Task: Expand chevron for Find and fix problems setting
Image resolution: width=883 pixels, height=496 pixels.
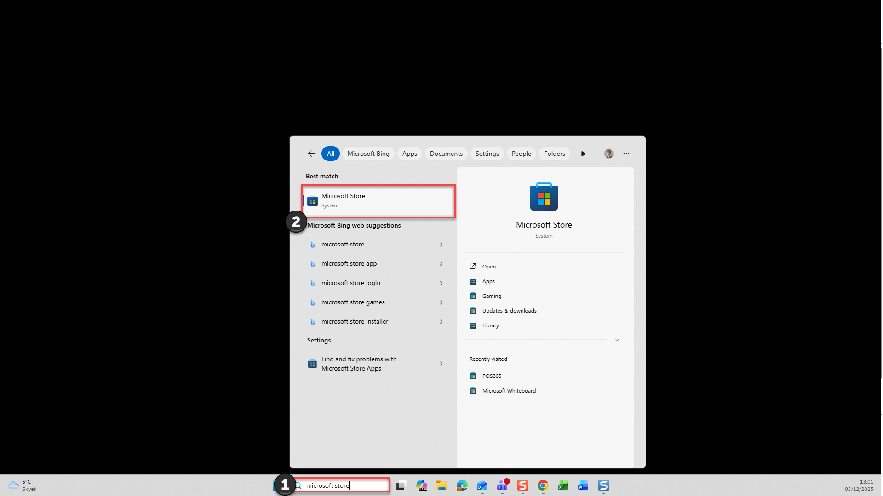Action: click(x=441, y=364)
